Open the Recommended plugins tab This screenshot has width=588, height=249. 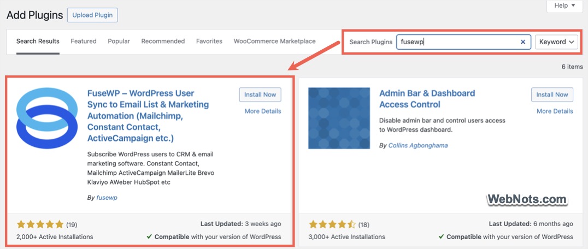(163, 41)
